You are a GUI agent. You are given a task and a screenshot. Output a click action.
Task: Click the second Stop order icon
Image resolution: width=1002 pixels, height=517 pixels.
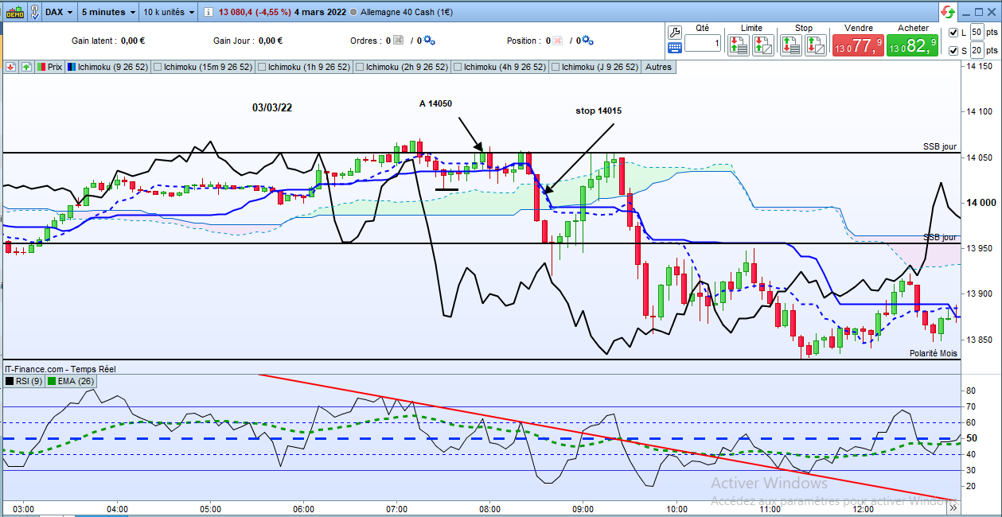pyautogui.click(x=815, y=45)
